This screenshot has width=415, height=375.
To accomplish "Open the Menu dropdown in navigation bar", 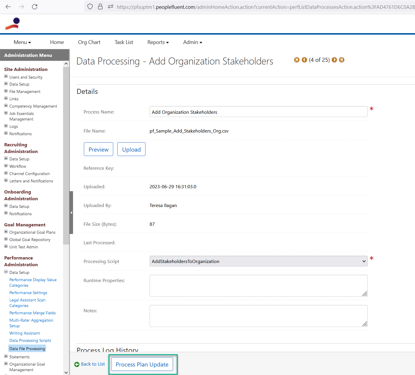I will coord(22,42).
